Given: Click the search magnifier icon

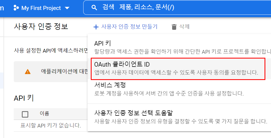Looking at the screenshot, I should tap(94, 8).
